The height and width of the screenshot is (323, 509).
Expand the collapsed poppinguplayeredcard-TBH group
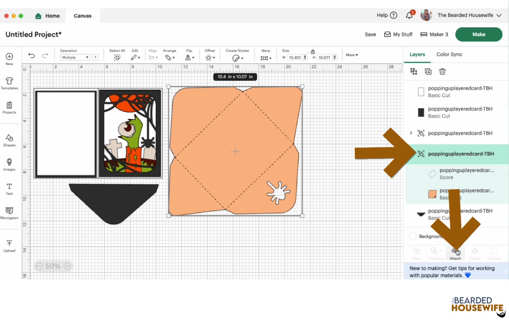pos(411,133)
